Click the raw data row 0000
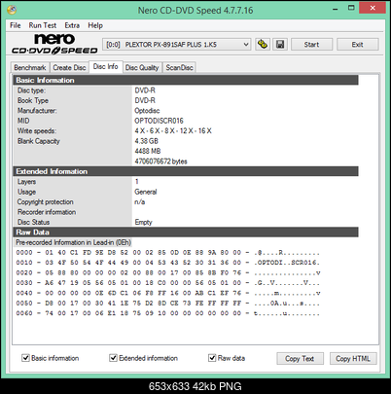The height and width of the screenshot is (394, 391). [167, 253]
